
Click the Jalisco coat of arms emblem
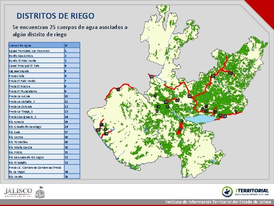40,192
